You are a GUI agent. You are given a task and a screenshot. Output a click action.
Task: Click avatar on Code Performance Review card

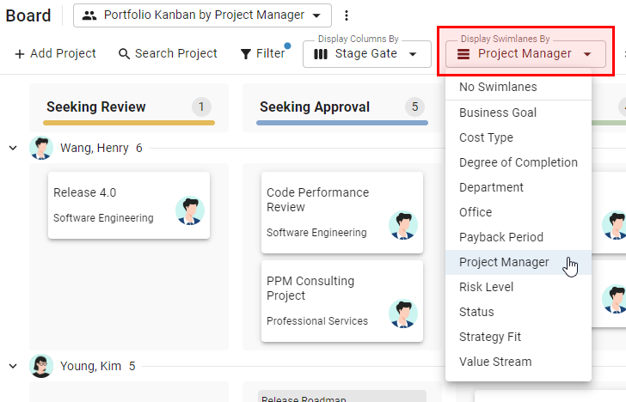point(402,225)
